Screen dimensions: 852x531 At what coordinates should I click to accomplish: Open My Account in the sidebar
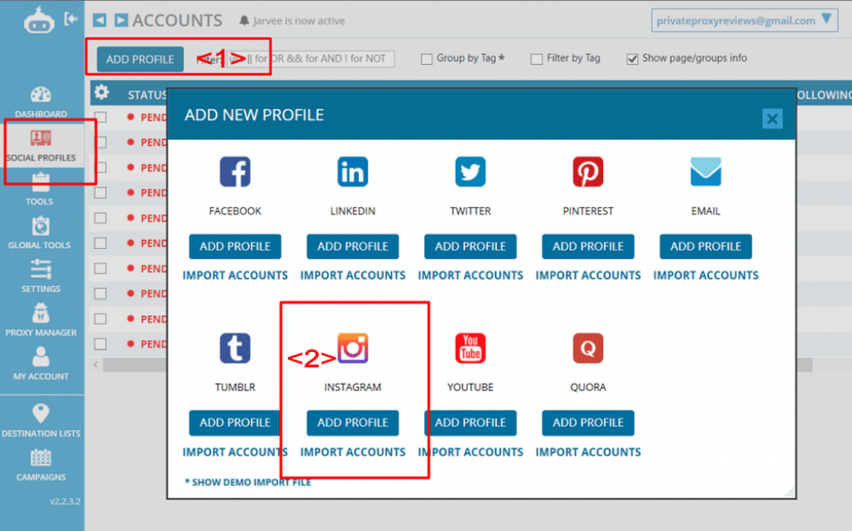pyautogui.click(x=41, y=364)
